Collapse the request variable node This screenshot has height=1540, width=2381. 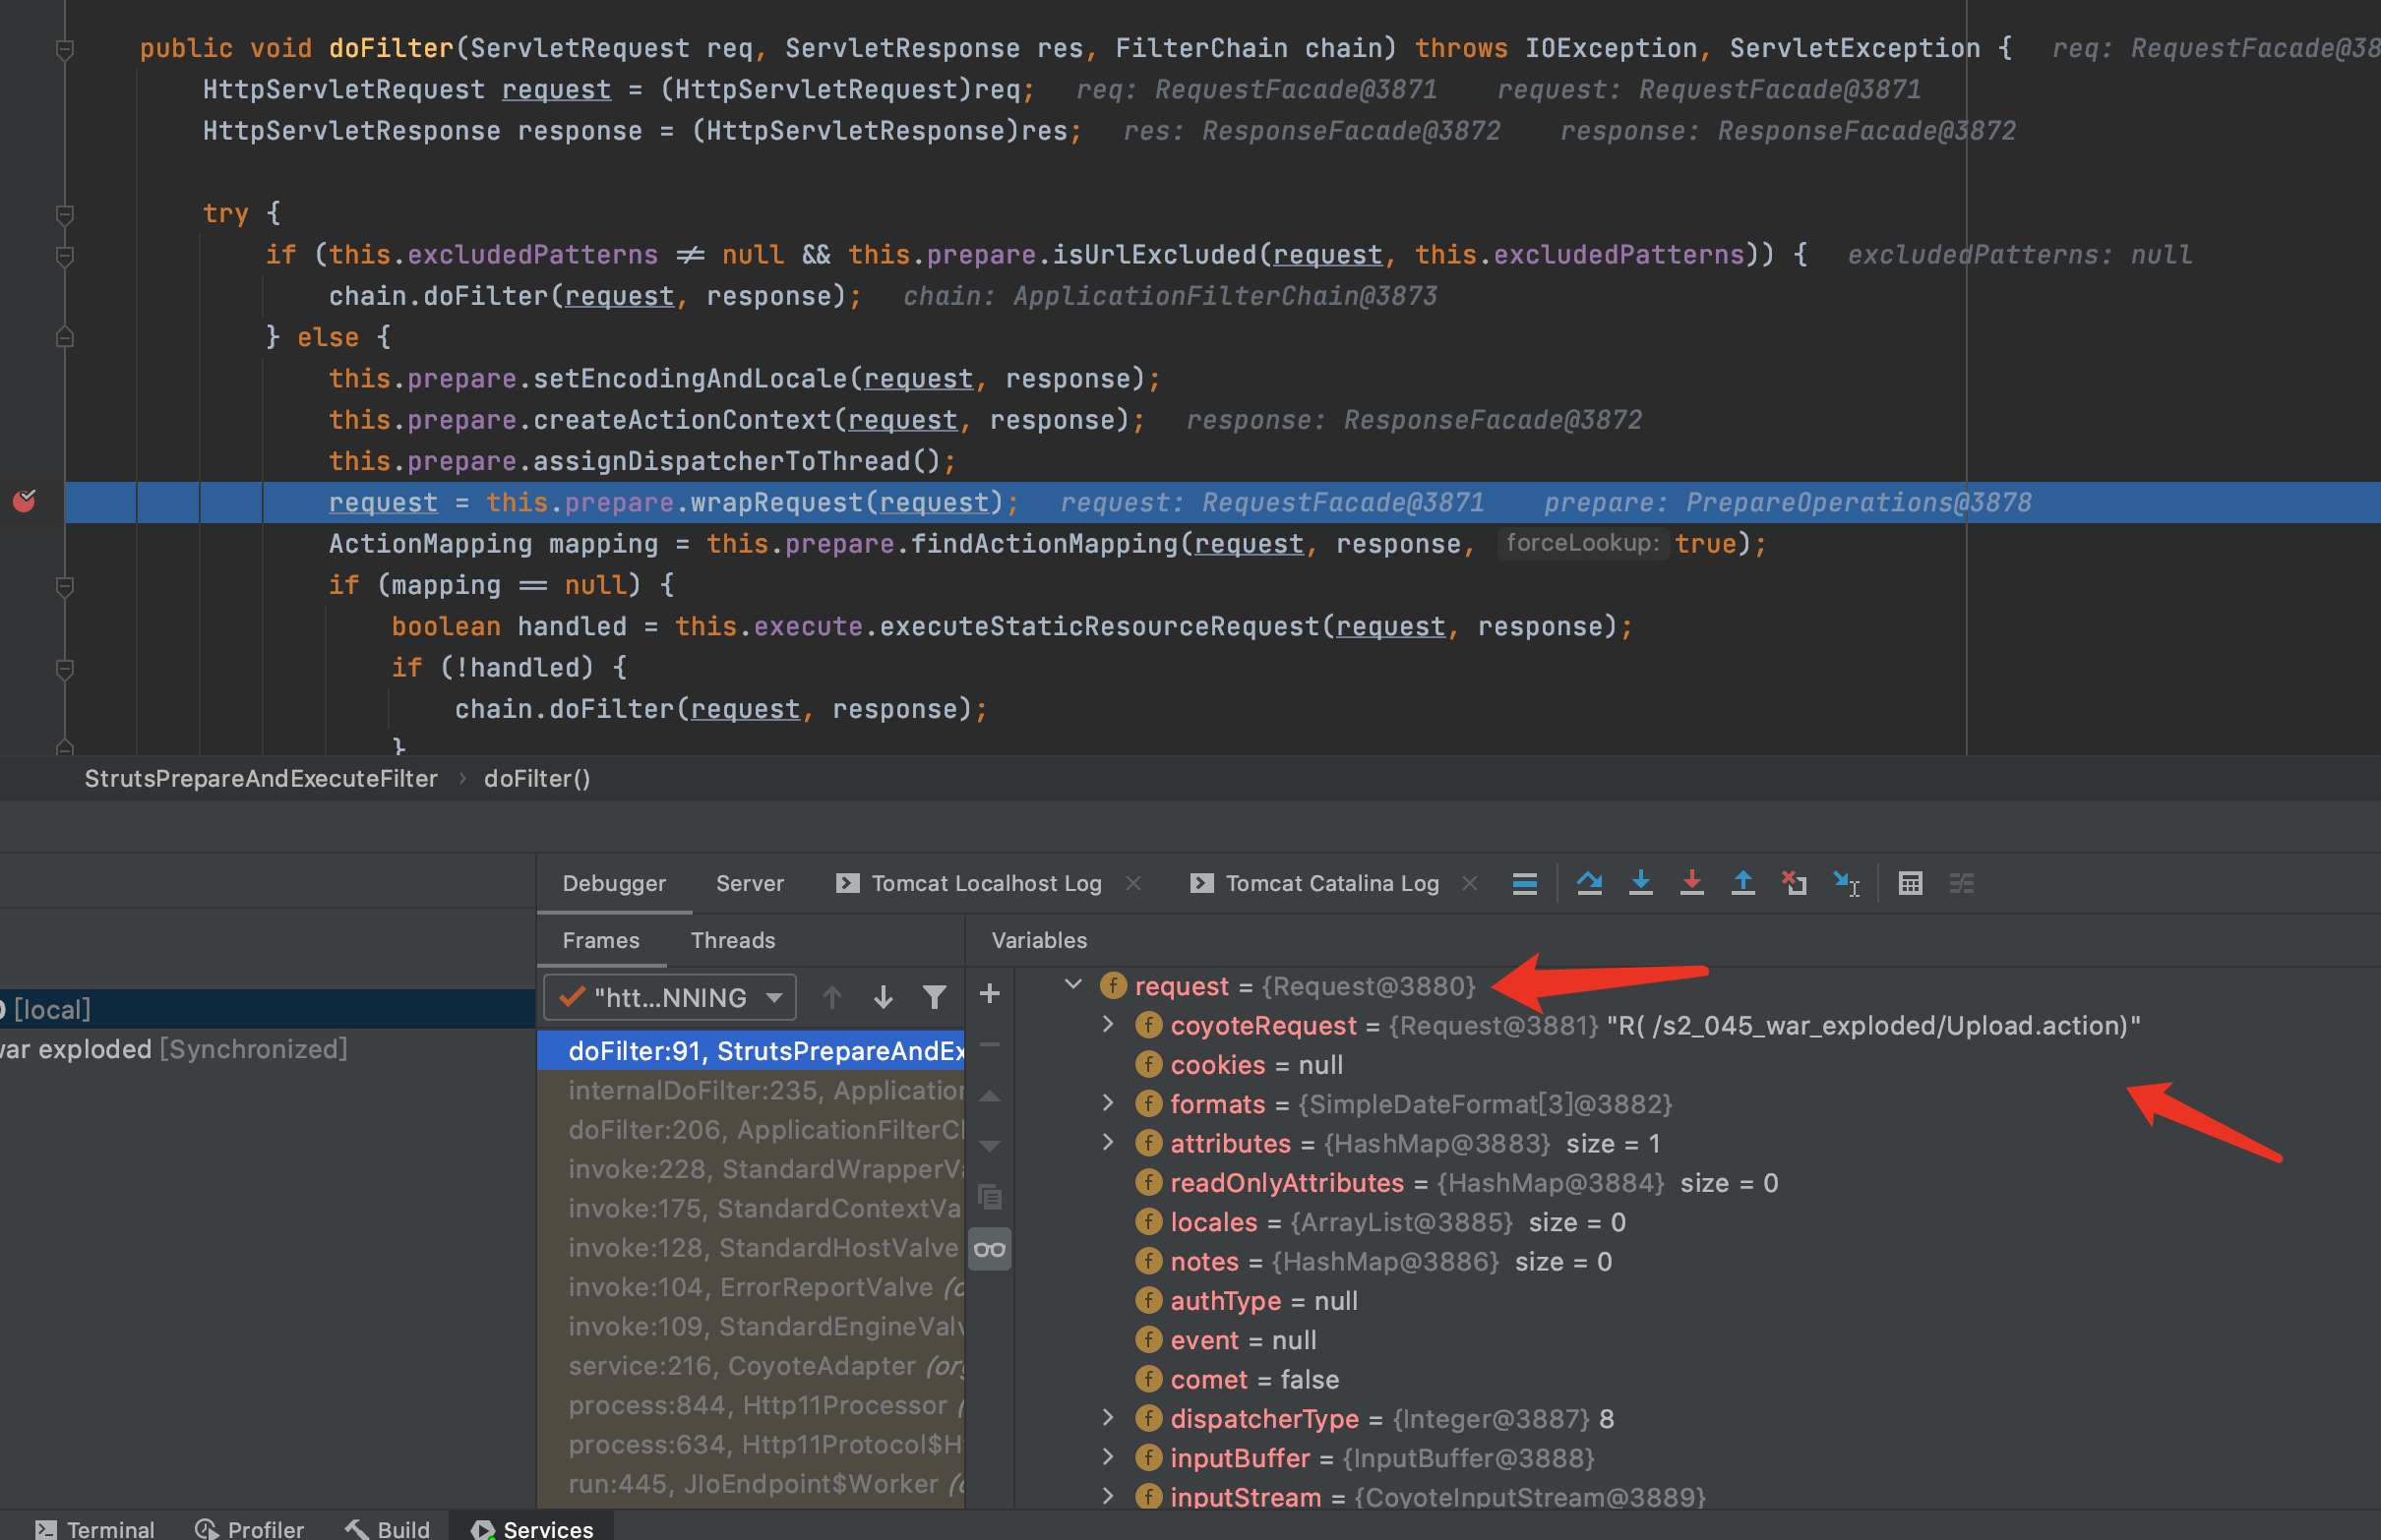pos(1073,985)
